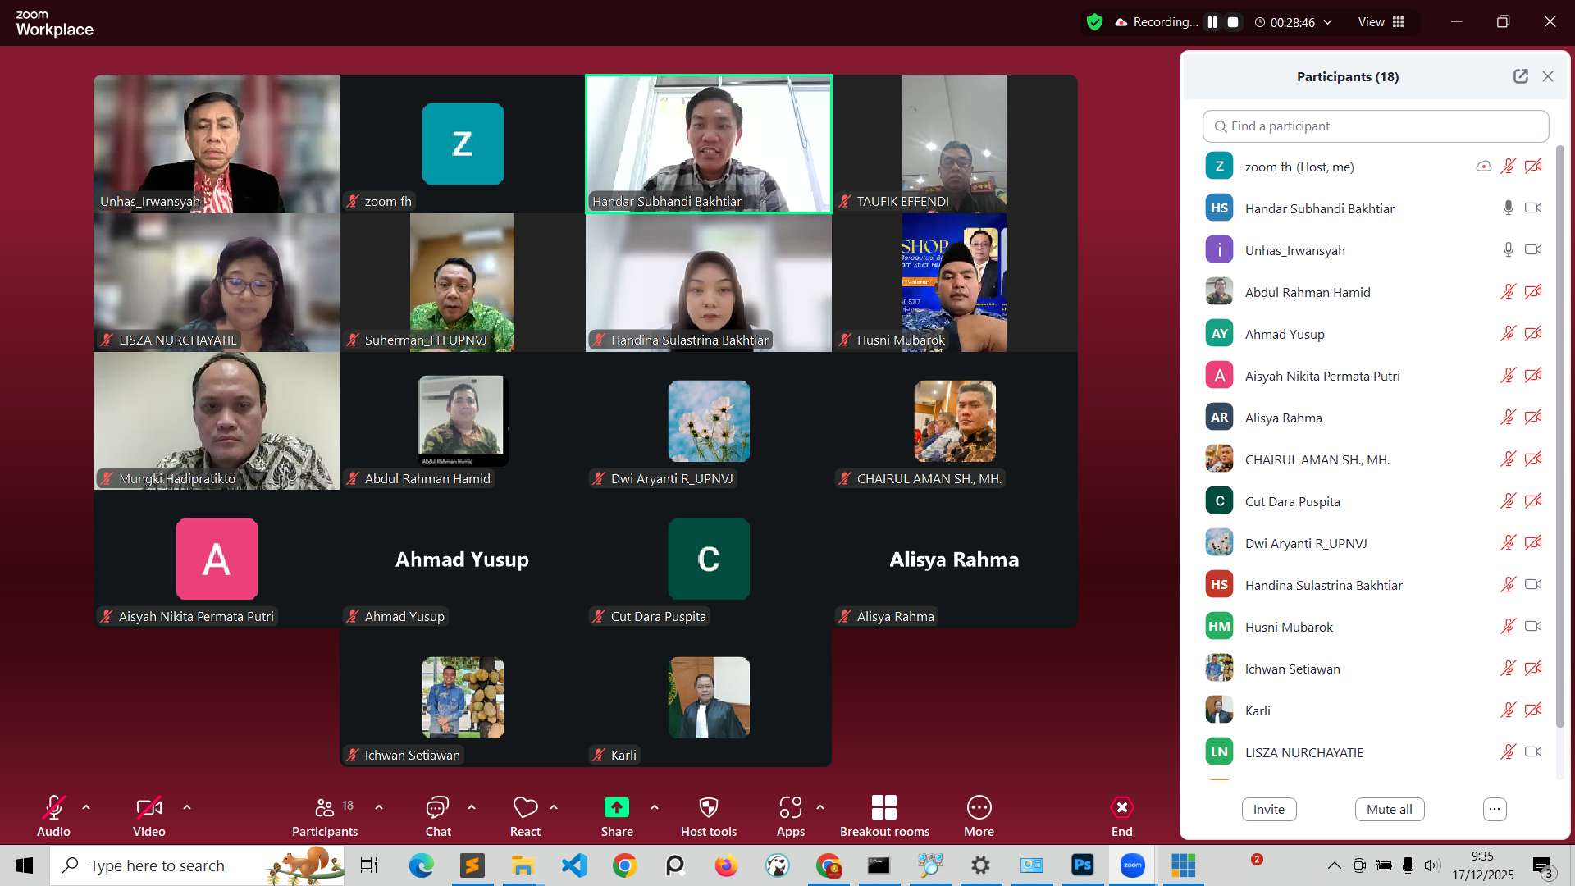Open the Apps icon in toolbar
The image size is (1575, 886).
point(790,808)
